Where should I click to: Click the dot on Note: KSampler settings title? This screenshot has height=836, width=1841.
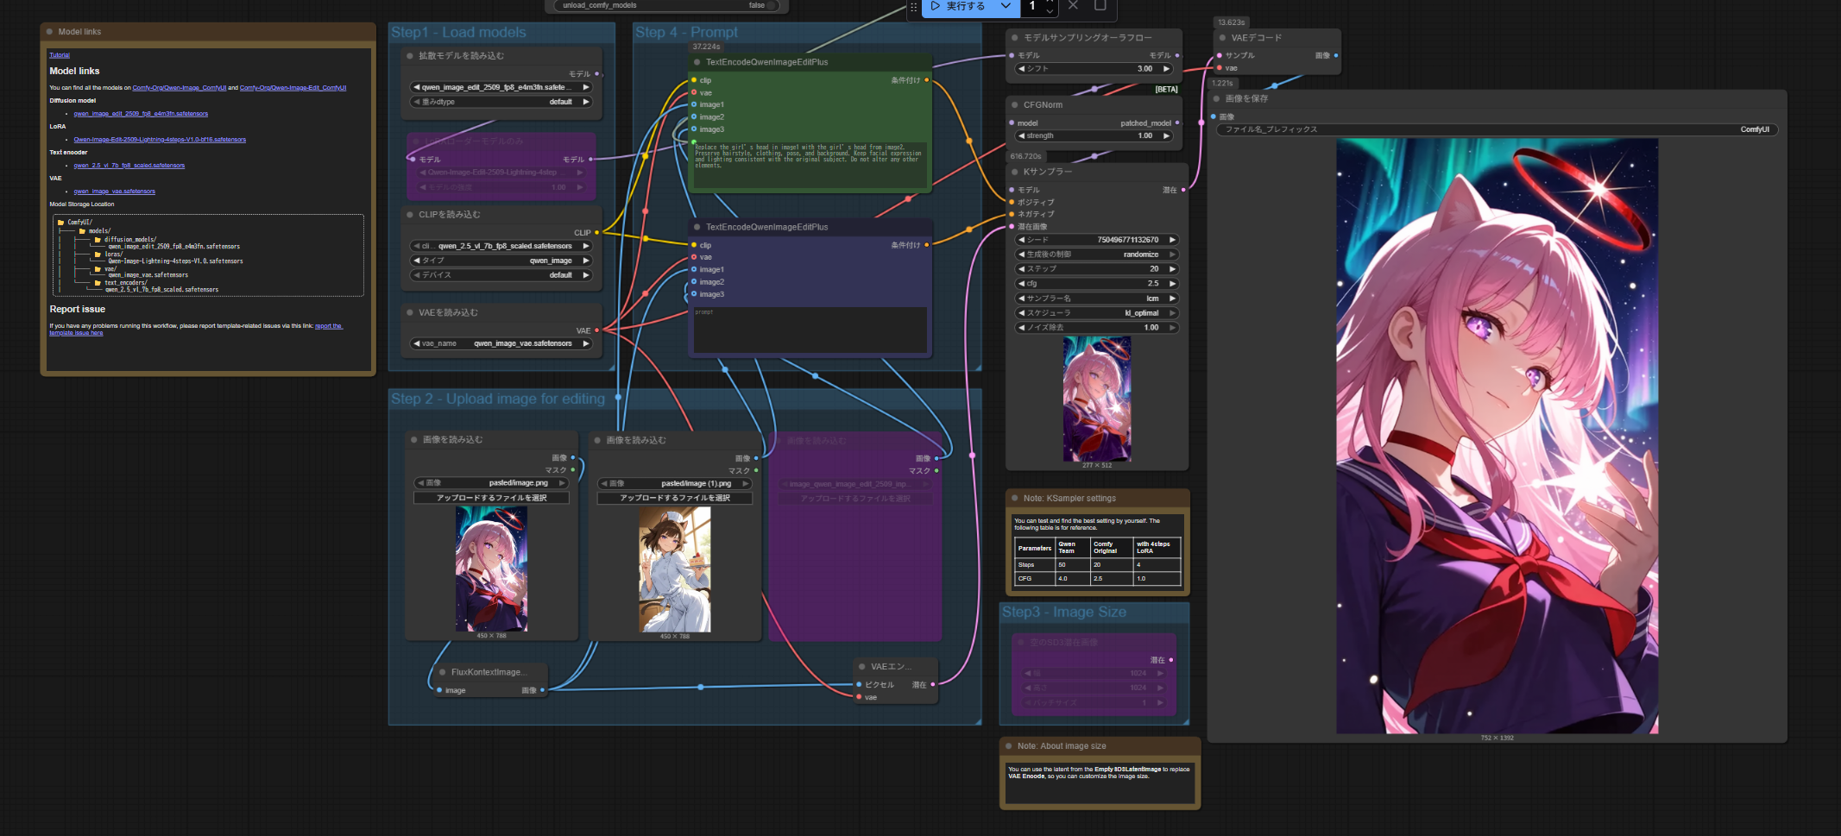pos(1014,499)
